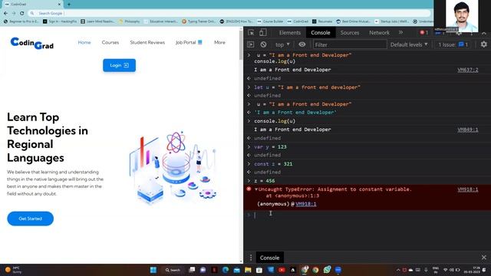491x276 pixels.
Task: Open the Typing Trainer bookmark
Action: tap(199, 21)
